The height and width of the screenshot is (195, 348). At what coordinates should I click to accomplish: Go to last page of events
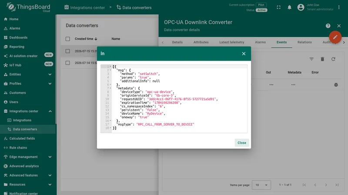(337, 185)
